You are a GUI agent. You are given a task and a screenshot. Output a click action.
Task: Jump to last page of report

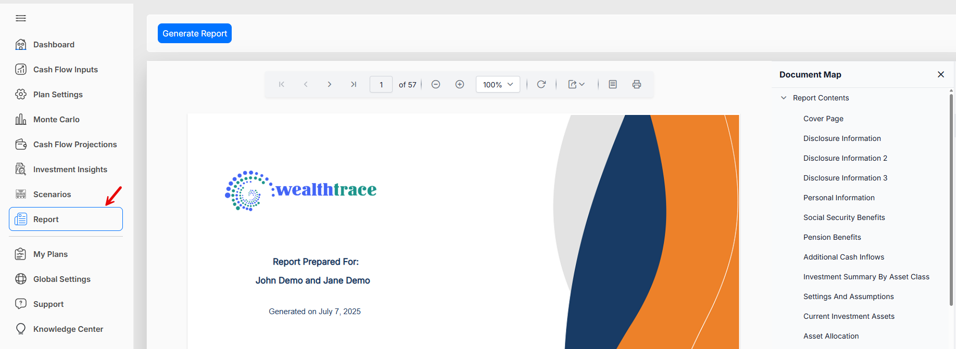pos(354,84)
